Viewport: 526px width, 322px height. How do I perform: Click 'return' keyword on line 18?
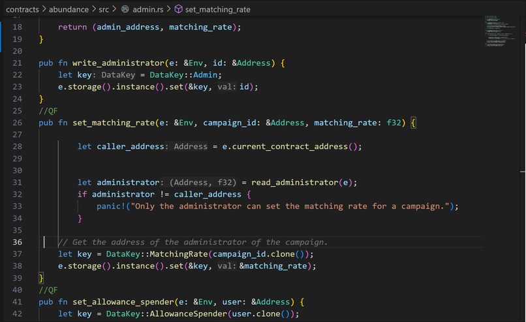pyautogui.click(x=72, y=27)
